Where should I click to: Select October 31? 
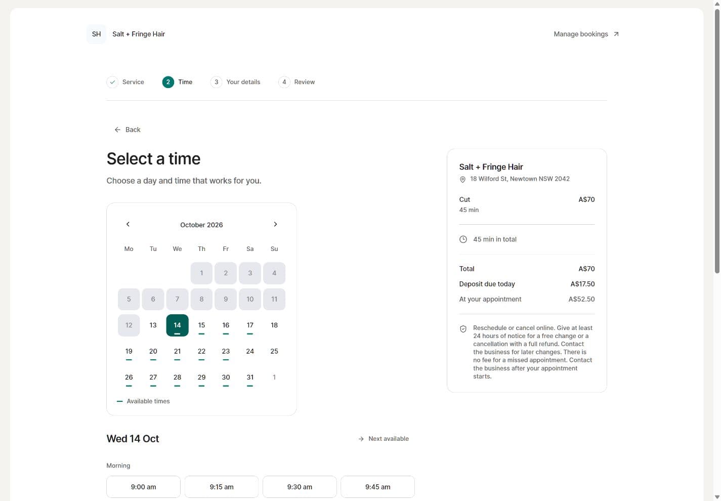click(250, 378)
